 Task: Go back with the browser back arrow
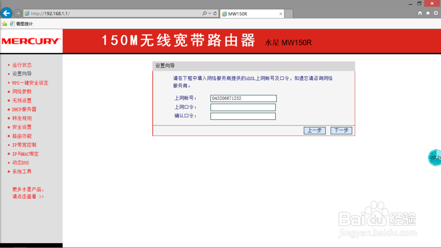6,13
